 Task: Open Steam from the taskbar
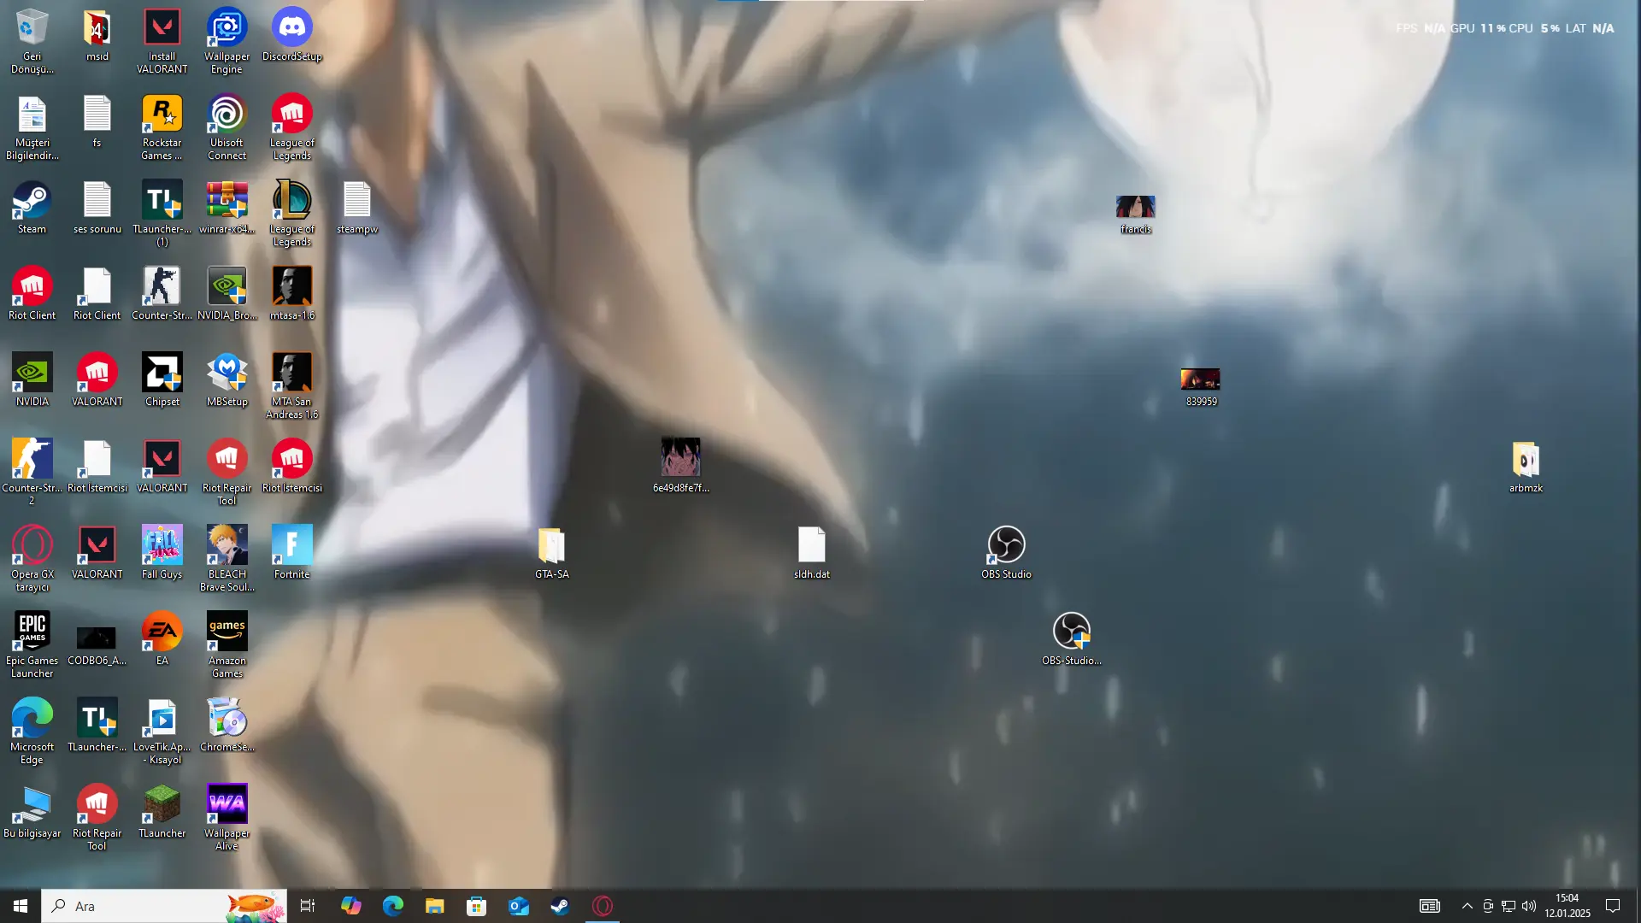(560, 906)
